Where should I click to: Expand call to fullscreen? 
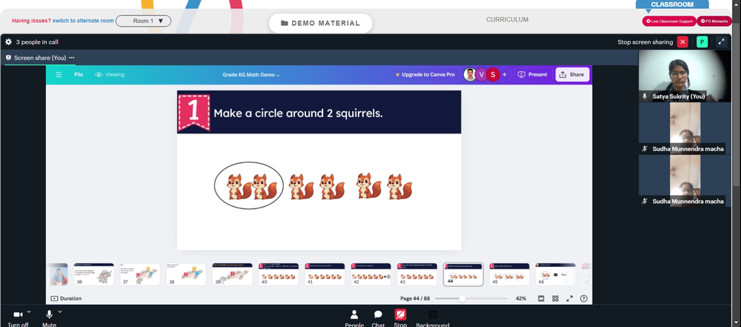pos(721,42)
